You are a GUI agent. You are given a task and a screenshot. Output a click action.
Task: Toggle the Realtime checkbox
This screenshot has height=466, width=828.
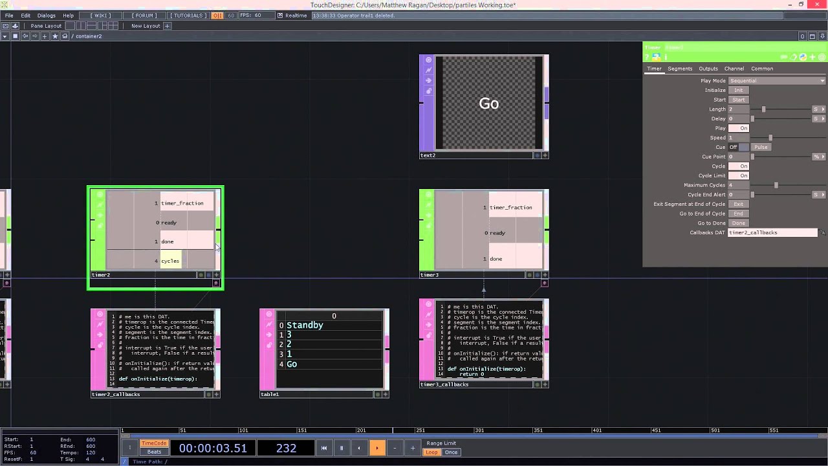[x=280, y=16]
